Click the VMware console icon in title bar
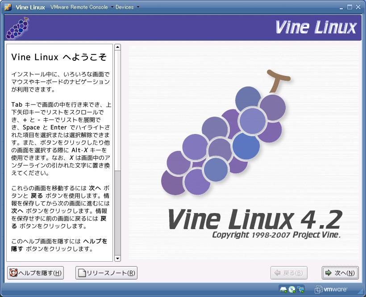Viewport: 366px width, 297px height. click(x=8, y=7)
